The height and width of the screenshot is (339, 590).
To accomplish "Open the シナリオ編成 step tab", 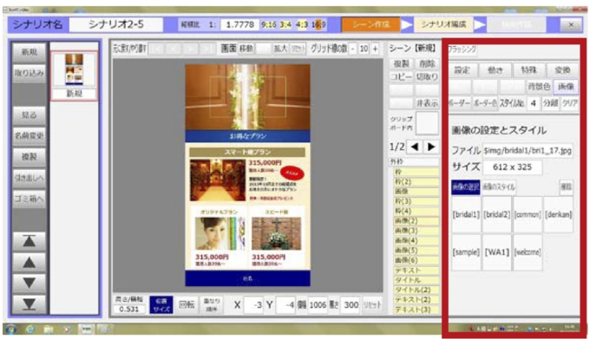I will pyautogui.click(x=443, y=25).
